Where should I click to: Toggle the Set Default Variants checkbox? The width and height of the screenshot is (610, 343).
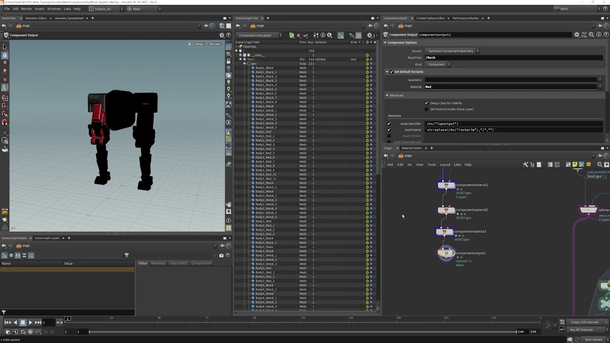tap(392, 72)
